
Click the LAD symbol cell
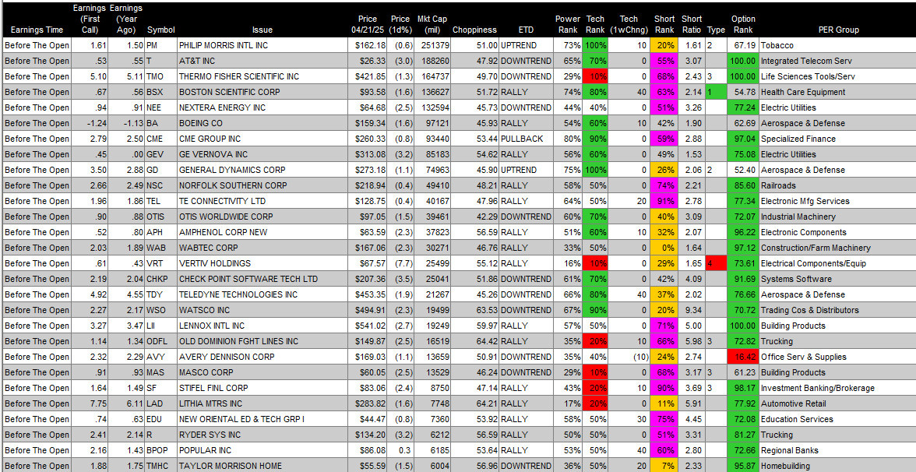coord(160,403)
